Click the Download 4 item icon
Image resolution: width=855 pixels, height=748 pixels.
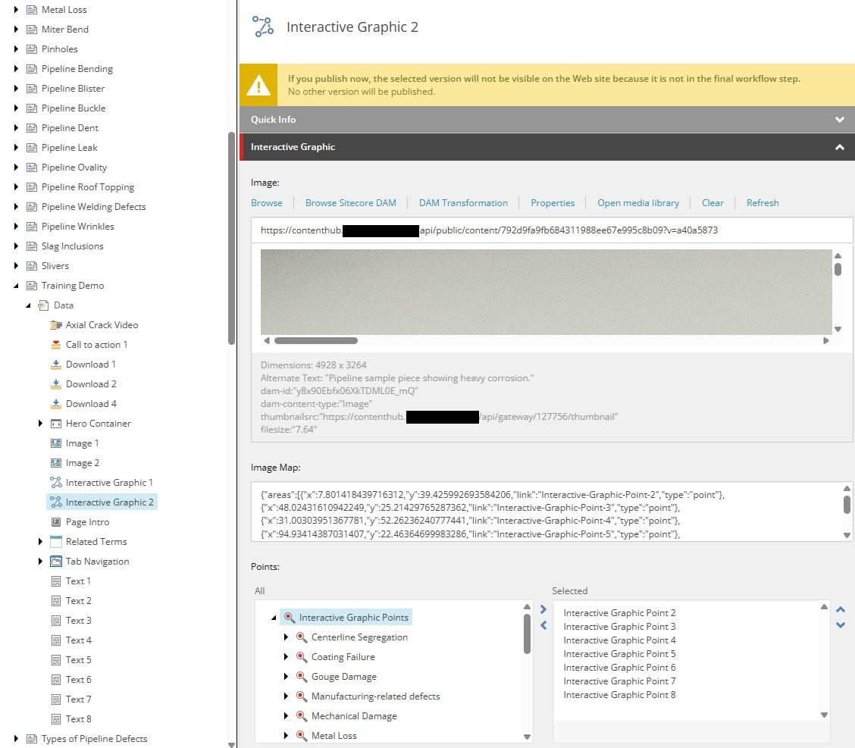[55, 404]
